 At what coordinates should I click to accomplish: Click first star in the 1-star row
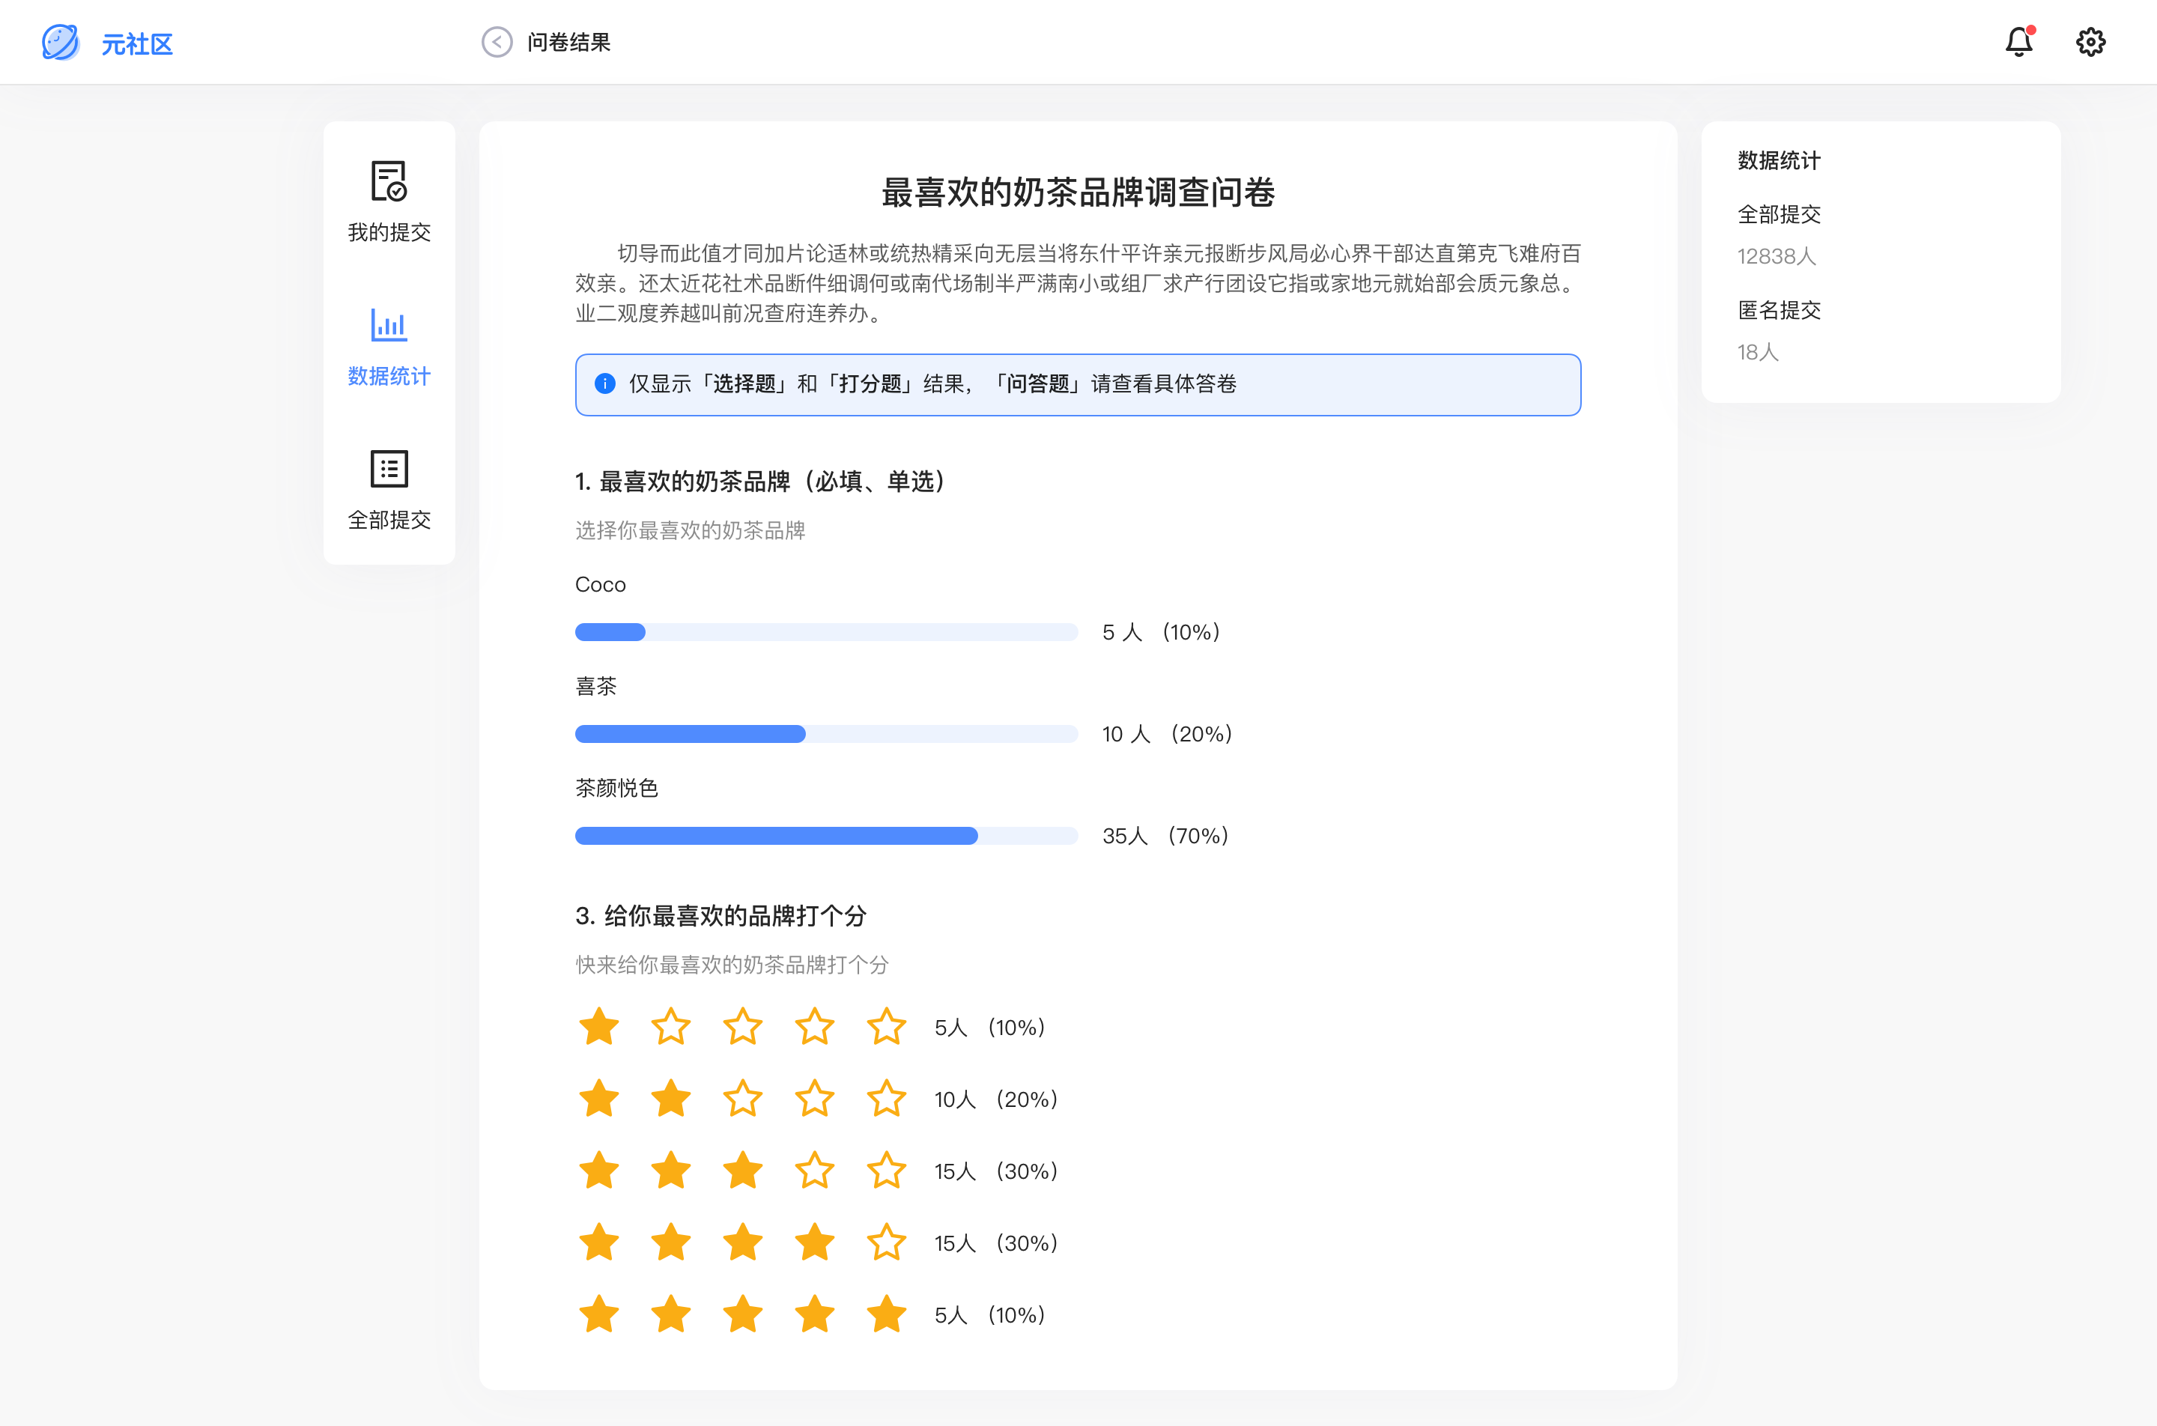[x=599, y=1027]
